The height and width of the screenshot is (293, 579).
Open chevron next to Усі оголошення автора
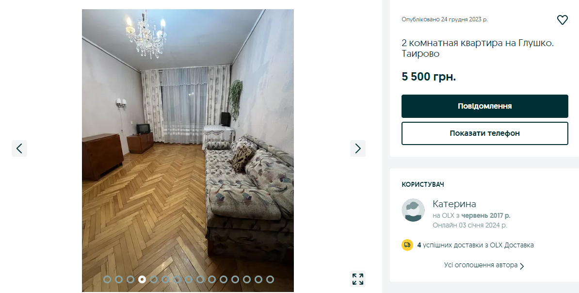522,266
